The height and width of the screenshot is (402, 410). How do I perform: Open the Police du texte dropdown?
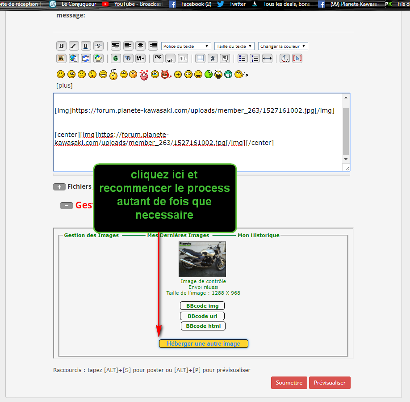coord(186,46)
